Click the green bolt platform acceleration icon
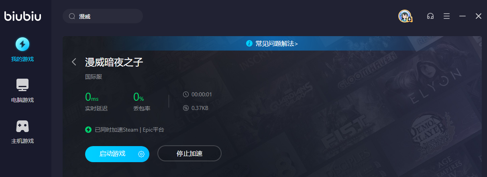Viewport: 487px width, 177px height. pos(88,130)
